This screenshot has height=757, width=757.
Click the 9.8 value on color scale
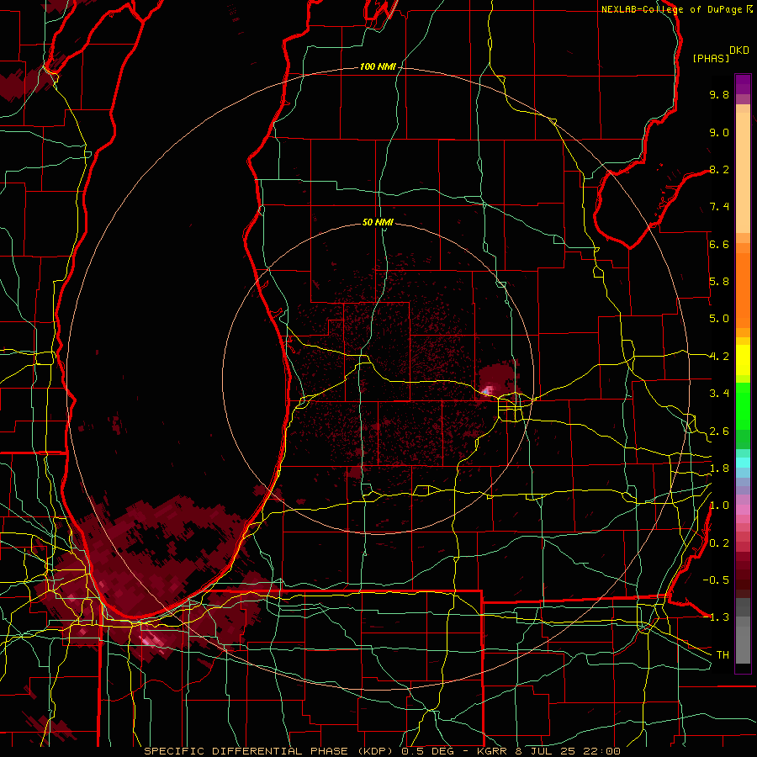click(x=719, y=94)
